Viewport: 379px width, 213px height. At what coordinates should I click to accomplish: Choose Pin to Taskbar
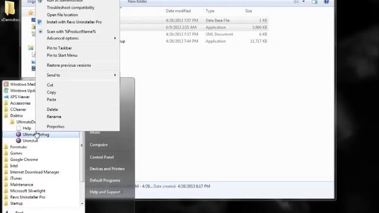tap(59, 48)
